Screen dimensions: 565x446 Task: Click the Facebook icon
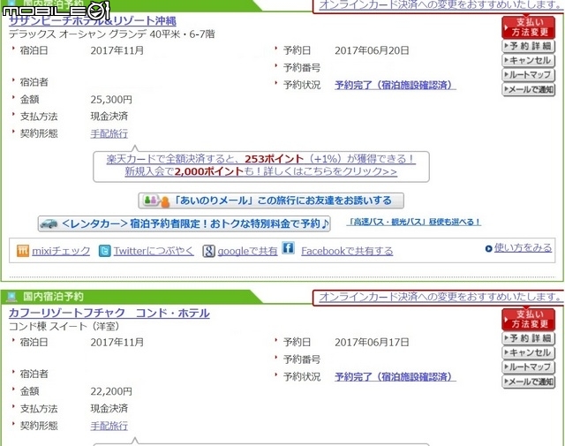(x=289, y=248)
